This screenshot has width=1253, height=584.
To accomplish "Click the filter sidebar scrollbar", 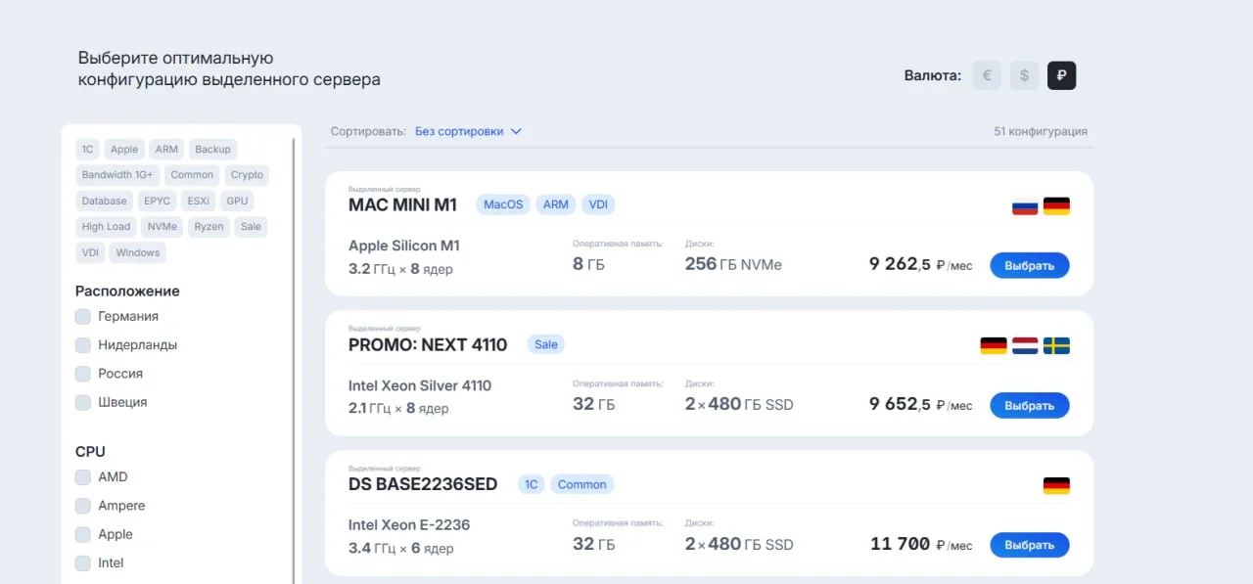I will tap(294, 360).
